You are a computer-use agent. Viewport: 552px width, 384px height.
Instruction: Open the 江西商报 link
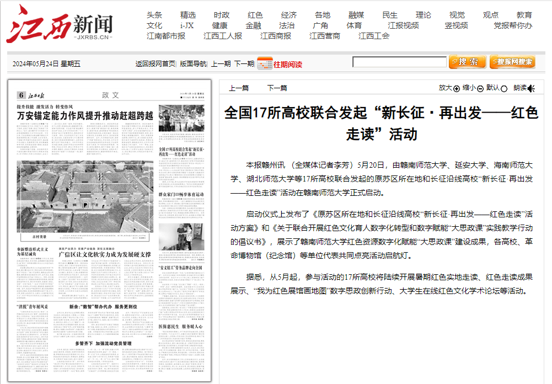276,36
